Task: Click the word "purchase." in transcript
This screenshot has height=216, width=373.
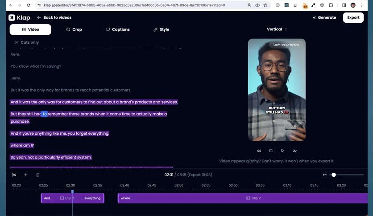Action: pos(20,121)
